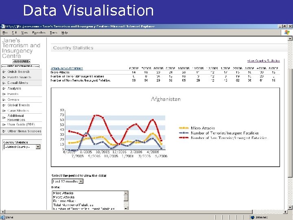
Task: Click the Done status page icon
Action: click(x=2, y=218)
